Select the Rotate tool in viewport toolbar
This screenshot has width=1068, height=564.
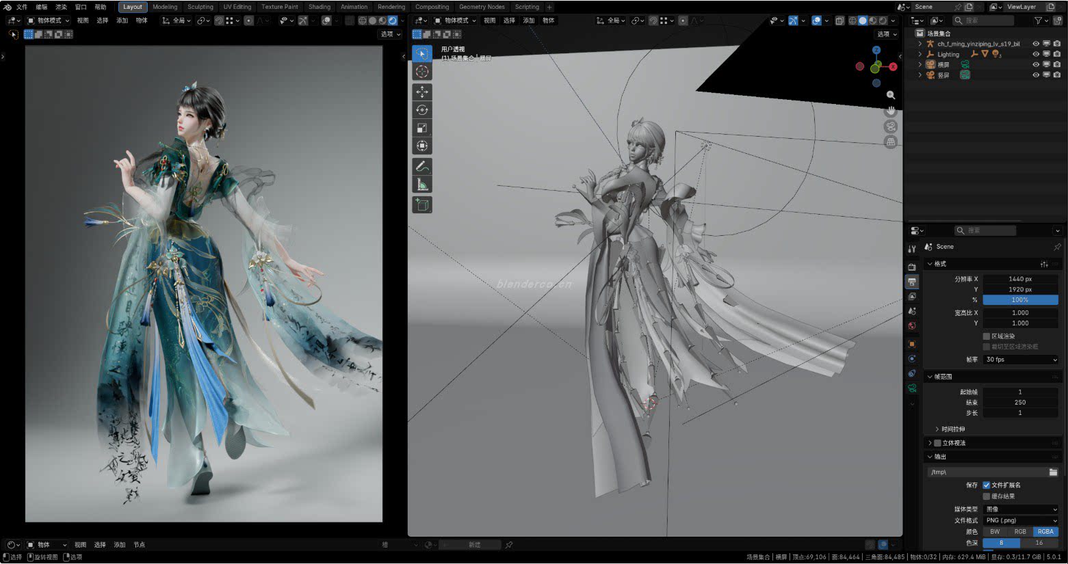point(422,110)
